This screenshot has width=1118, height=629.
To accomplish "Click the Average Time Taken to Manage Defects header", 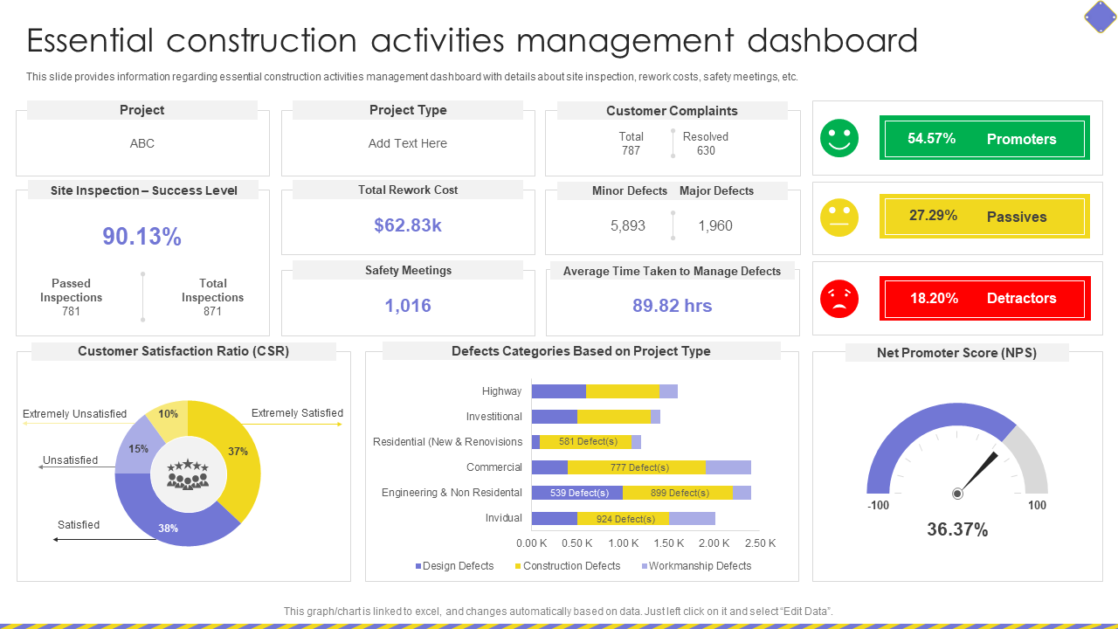I will (672, 271).
